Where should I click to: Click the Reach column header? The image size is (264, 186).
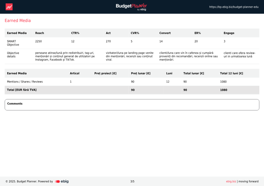40,33
